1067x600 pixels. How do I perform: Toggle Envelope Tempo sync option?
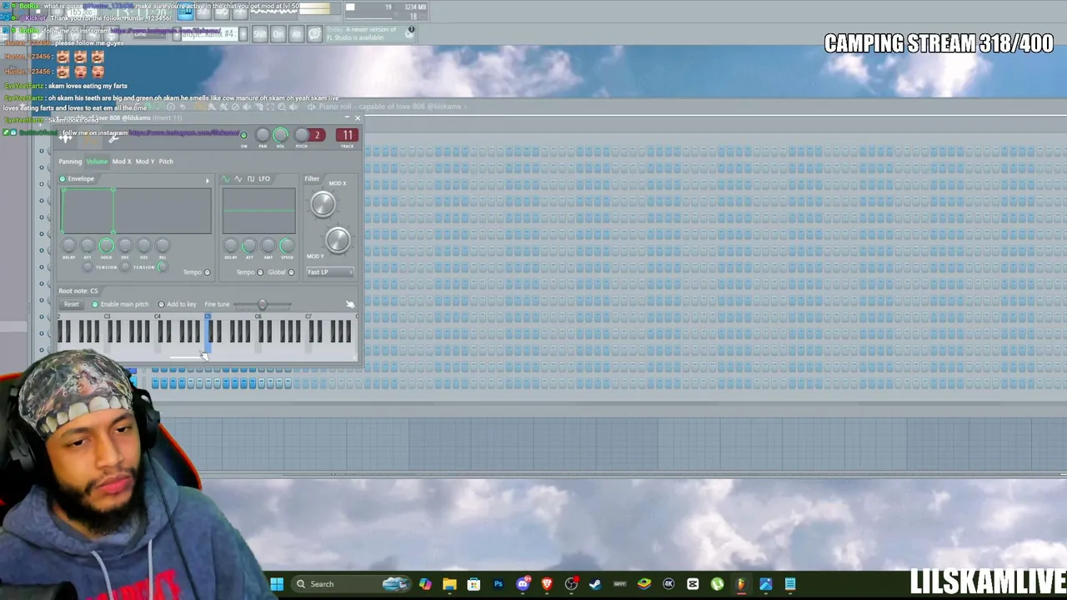pyautogui.click(x=207, y=272)
